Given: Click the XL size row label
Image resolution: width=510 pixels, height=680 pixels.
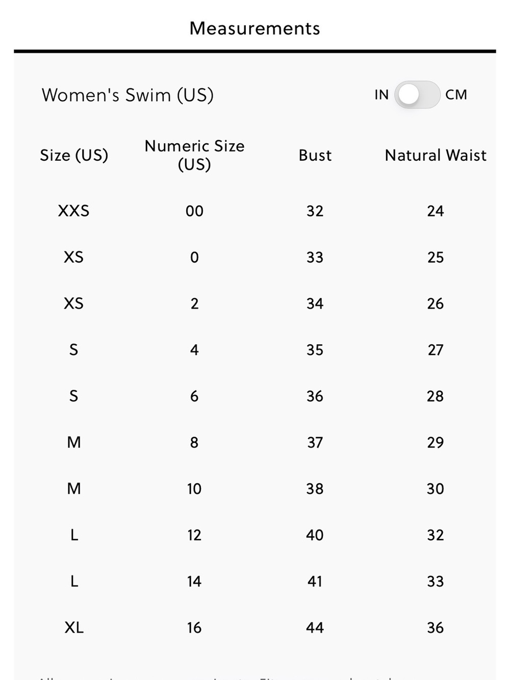Looking at the screenshot, I should (x=74, y=627).
